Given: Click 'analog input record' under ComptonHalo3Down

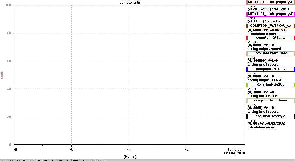Looking at the screenshot, I should coord(263,112).
